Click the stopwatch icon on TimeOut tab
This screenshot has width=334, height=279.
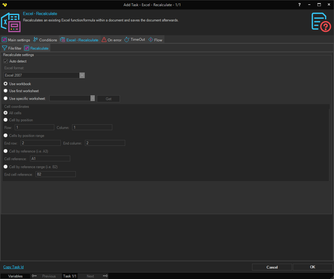(x=127, y=40)
